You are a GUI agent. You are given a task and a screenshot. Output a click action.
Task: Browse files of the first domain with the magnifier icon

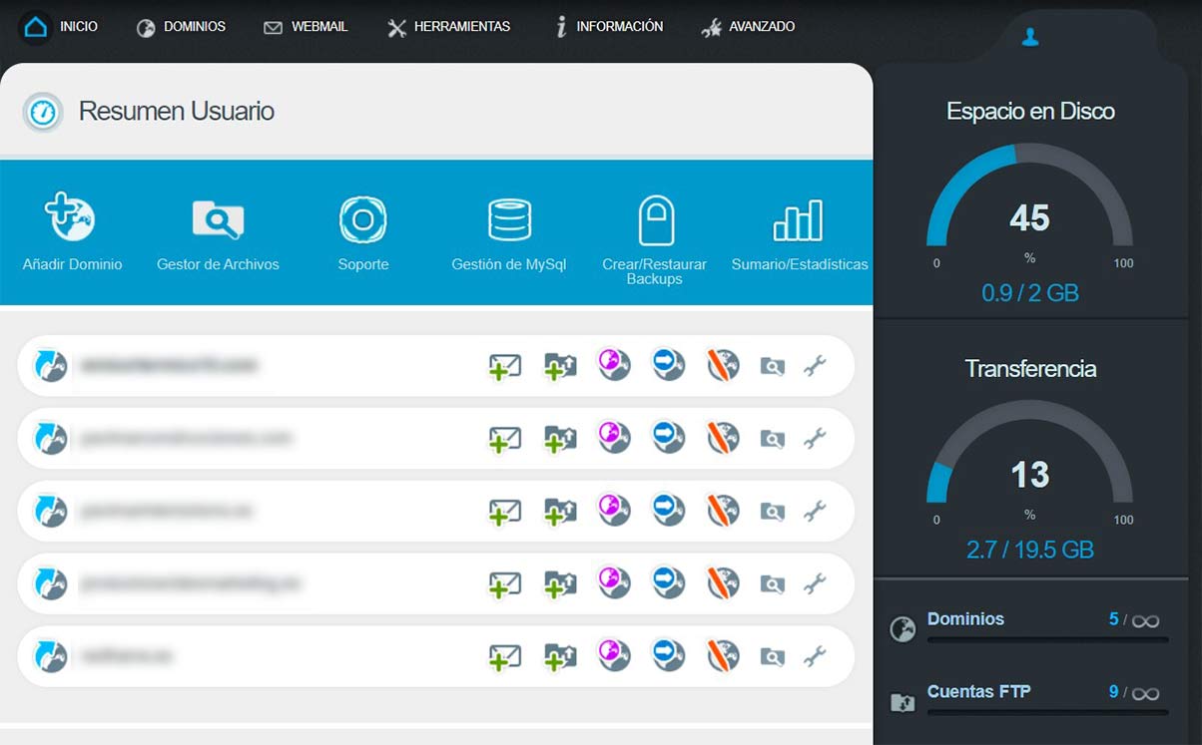[771, 366]
